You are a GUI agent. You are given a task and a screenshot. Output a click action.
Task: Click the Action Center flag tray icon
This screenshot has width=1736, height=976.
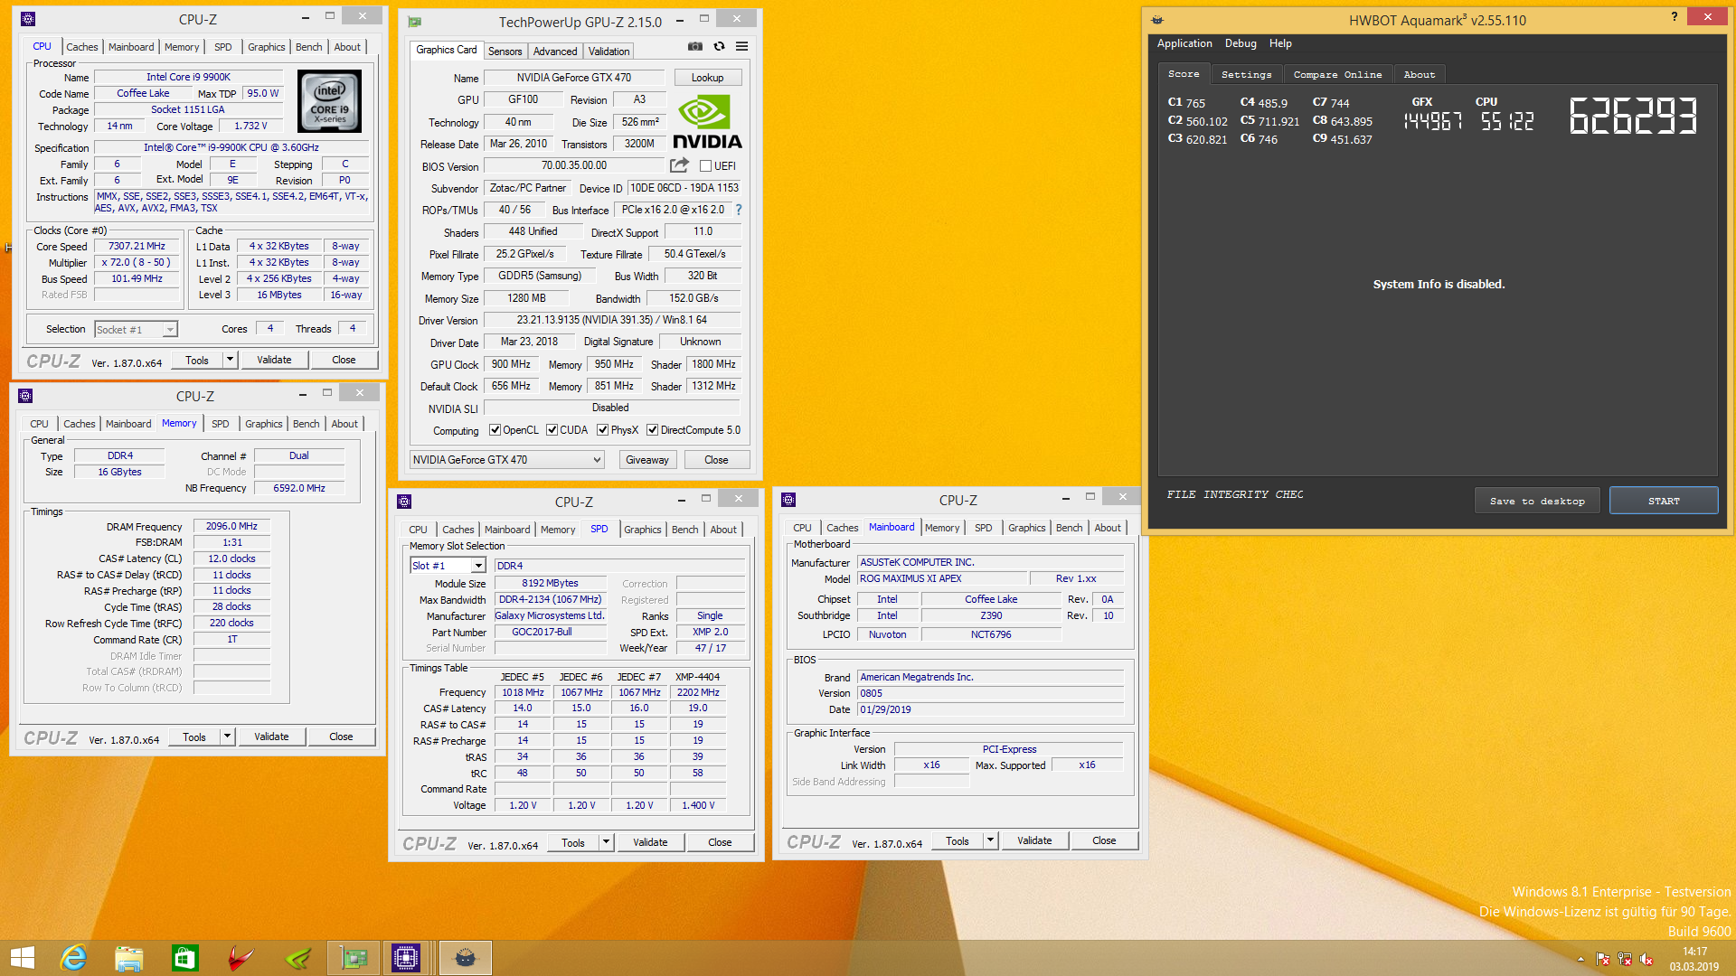(x=1603, y=959)
